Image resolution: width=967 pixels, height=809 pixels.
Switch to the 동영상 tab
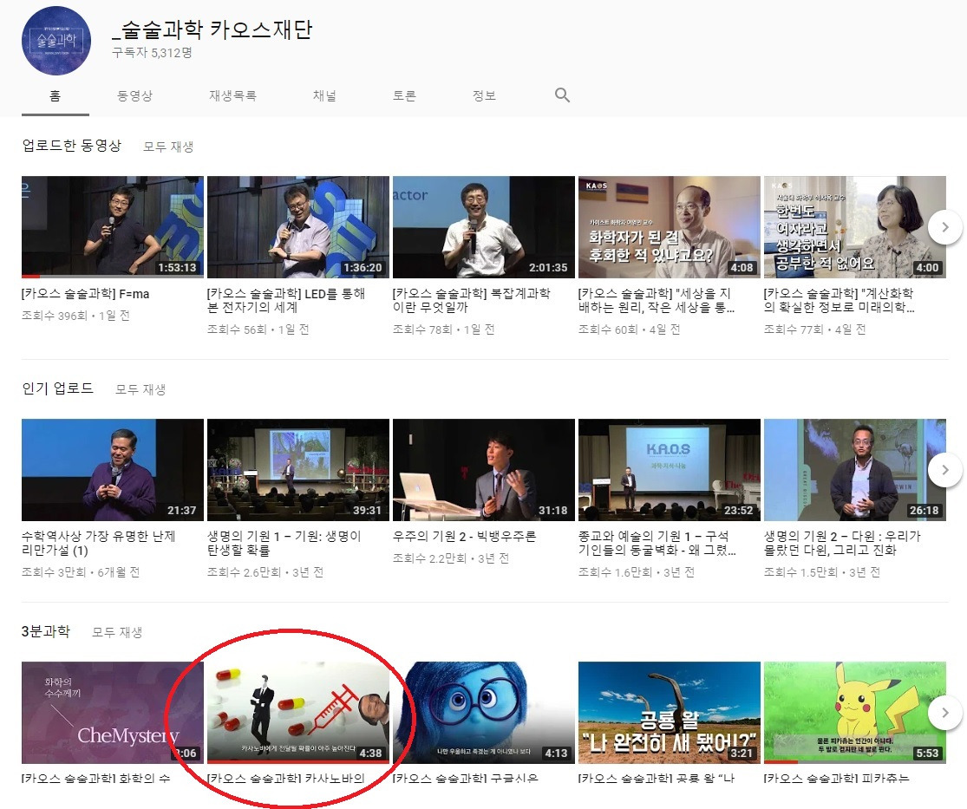[x=135, y=95]
